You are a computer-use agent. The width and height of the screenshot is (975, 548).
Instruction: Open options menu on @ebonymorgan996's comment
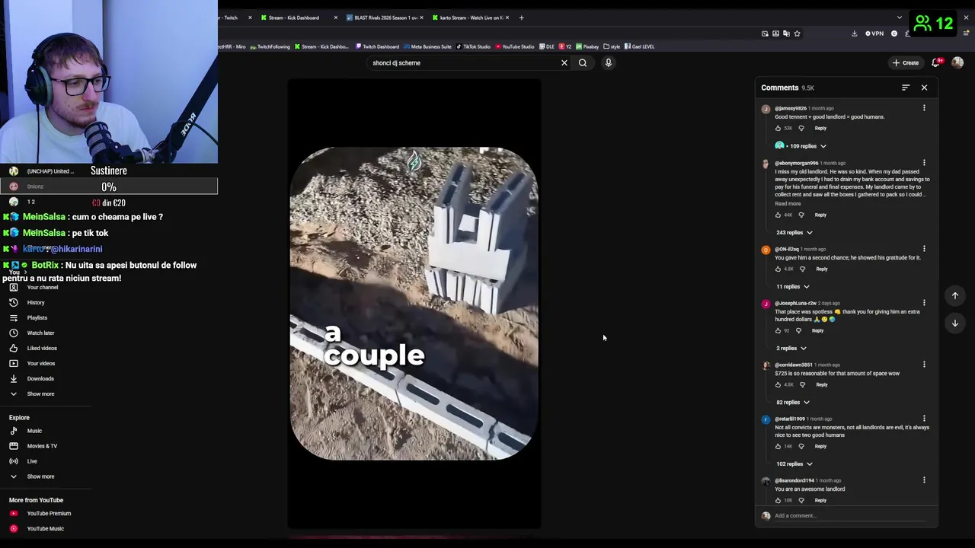click(x=924, y=163)
